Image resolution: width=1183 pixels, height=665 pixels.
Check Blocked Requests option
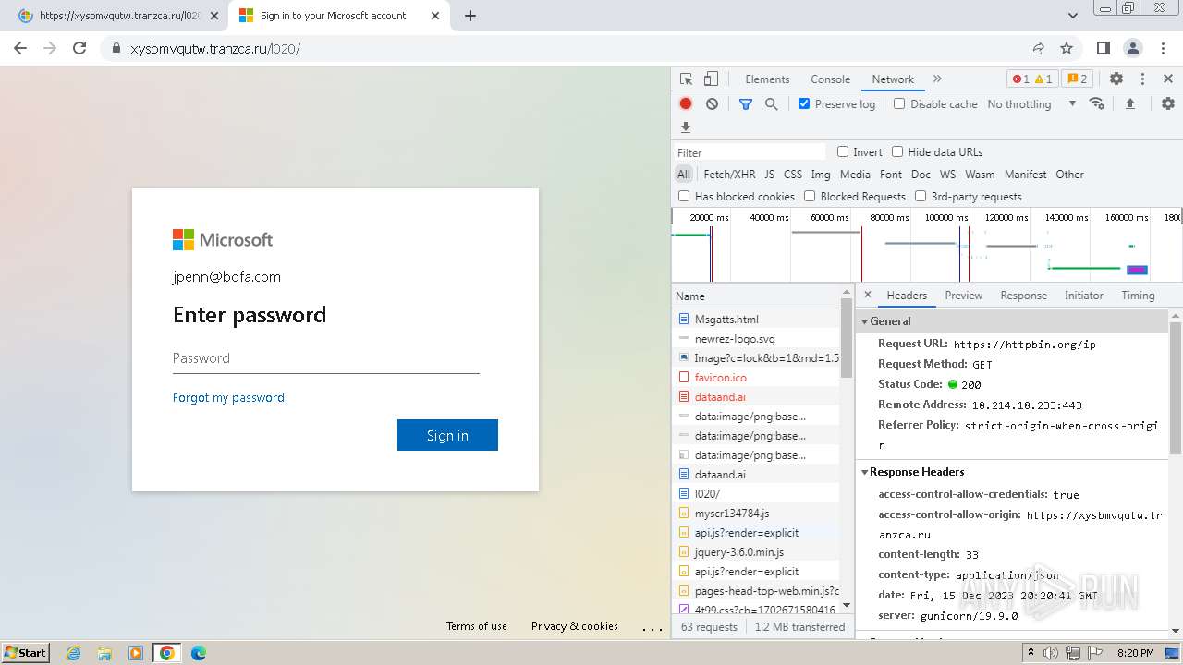(x=810, y=196)
